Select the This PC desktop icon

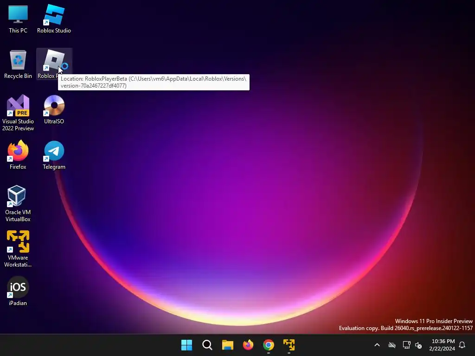[18, 19]
